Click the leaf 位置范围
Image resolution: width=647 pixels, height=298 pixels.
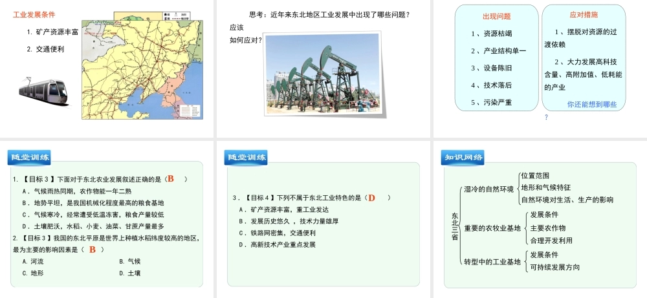coord(535,176)
